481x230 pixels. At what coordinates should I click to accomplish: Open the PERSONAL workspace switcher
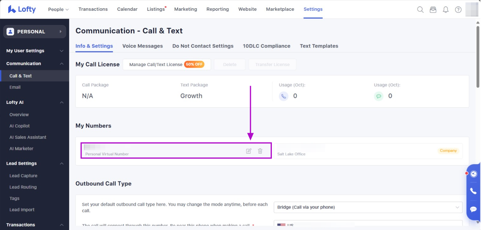pos(35,31)
